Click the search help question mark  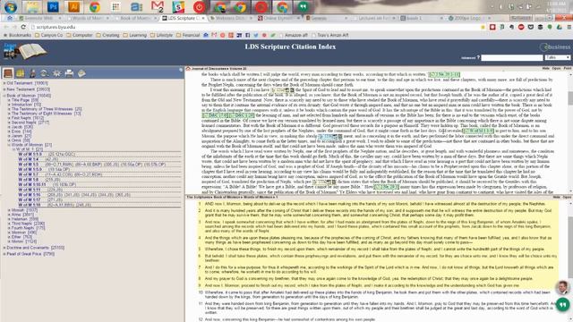point(478,57)
